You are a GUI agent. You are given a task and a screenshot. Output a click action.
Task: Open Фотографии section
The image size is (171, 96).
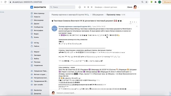[x=38, y=30]
